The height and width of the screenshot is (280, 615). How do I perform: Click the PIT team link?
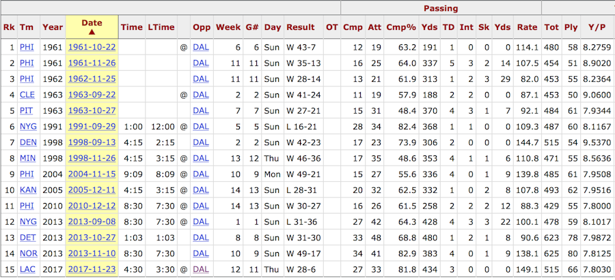point(27,111)
